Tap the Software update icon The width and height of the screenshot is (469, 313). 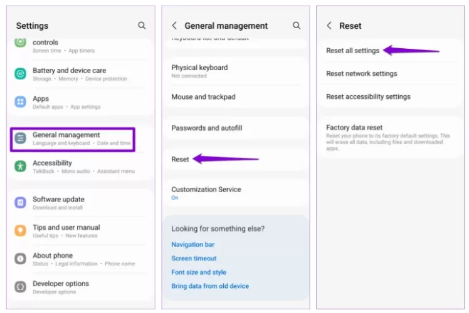(21, 203)
